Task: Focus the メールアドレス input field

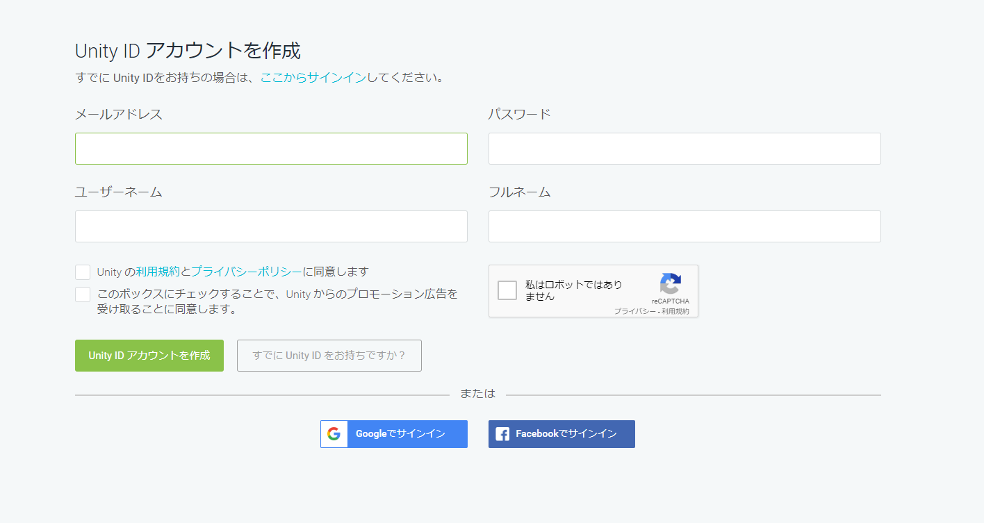Action: tap(271, 149)
